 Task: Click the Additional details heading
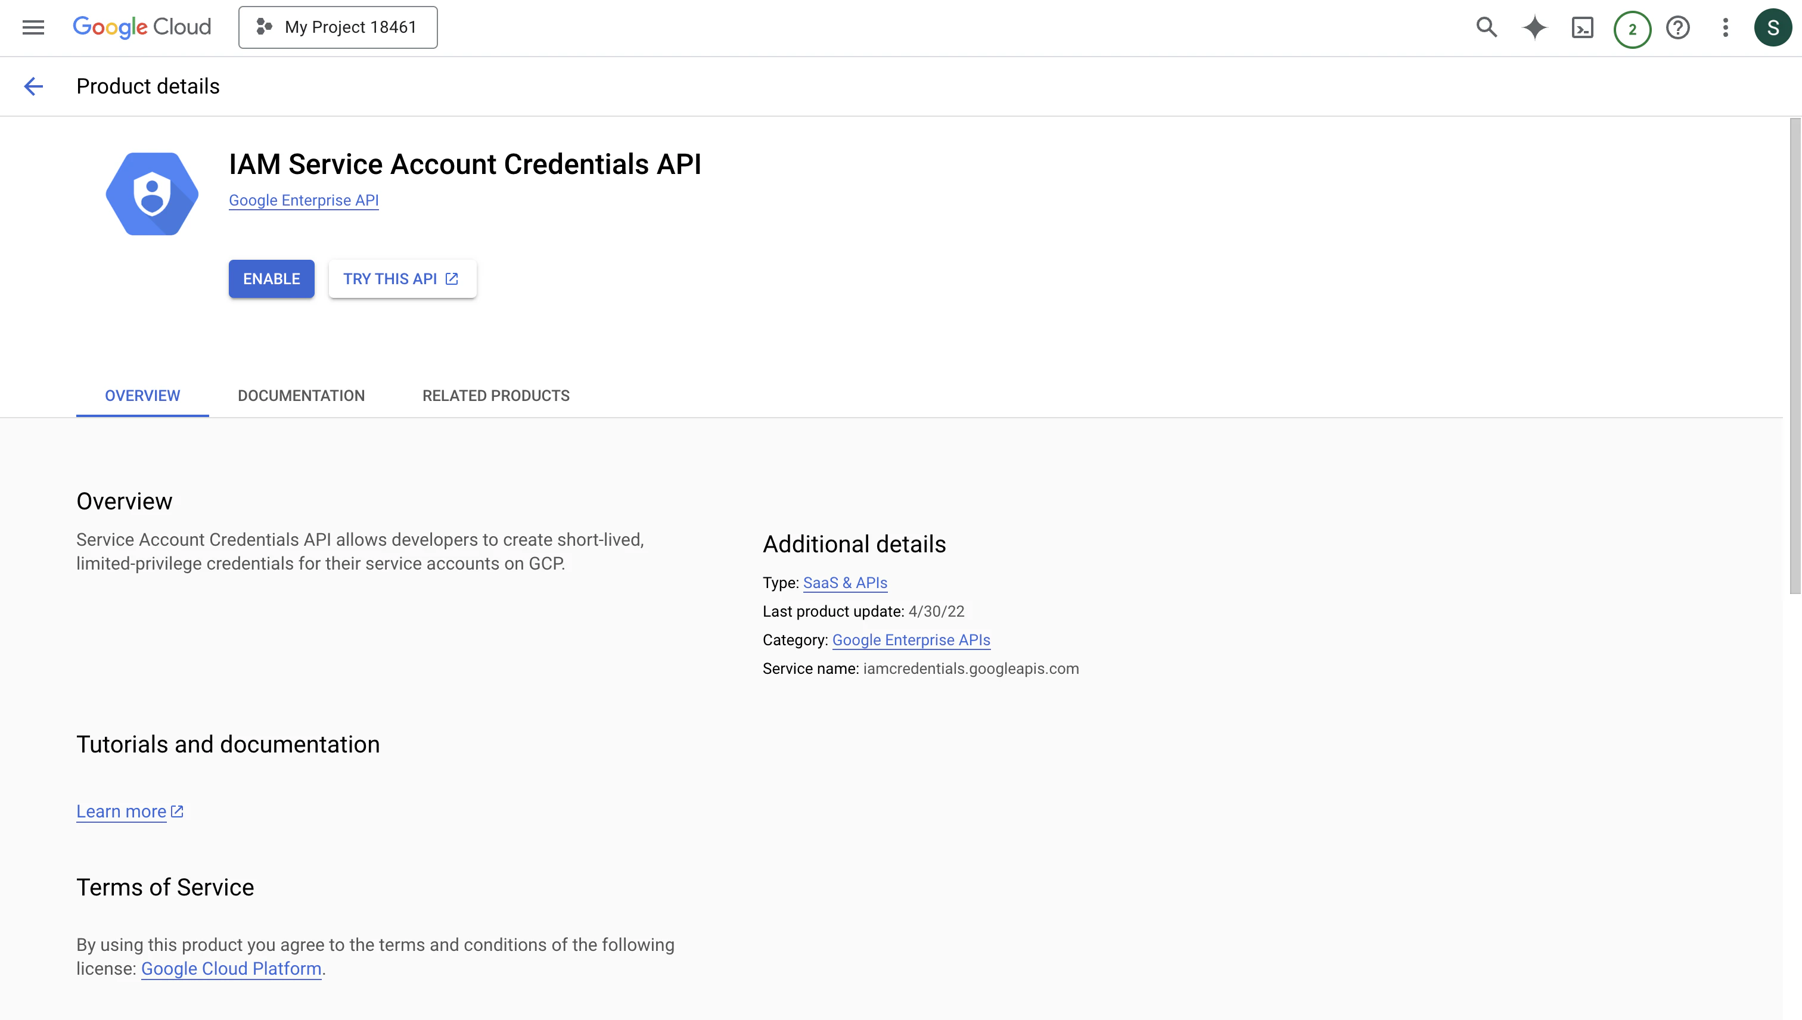(854, 545)
